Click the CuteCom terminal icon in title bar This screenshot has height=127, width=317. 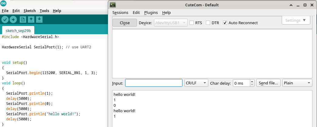(113, 5)
